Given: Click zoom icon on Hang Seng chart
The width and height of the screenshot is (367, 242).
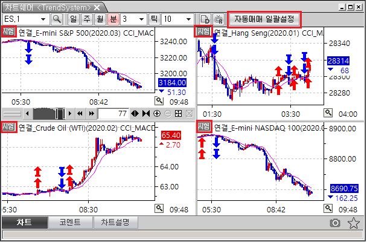Looking at the screenshot, I should point(328,113).
